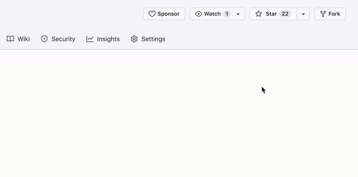This screenshot has width=358, height=177.
Task: Click the Star label text
Action: [x=271, y=14]
